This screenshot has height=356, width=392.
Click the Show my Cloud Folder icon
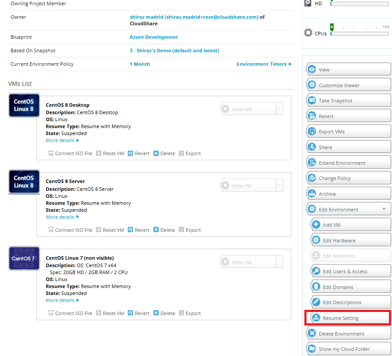[312, 349]
